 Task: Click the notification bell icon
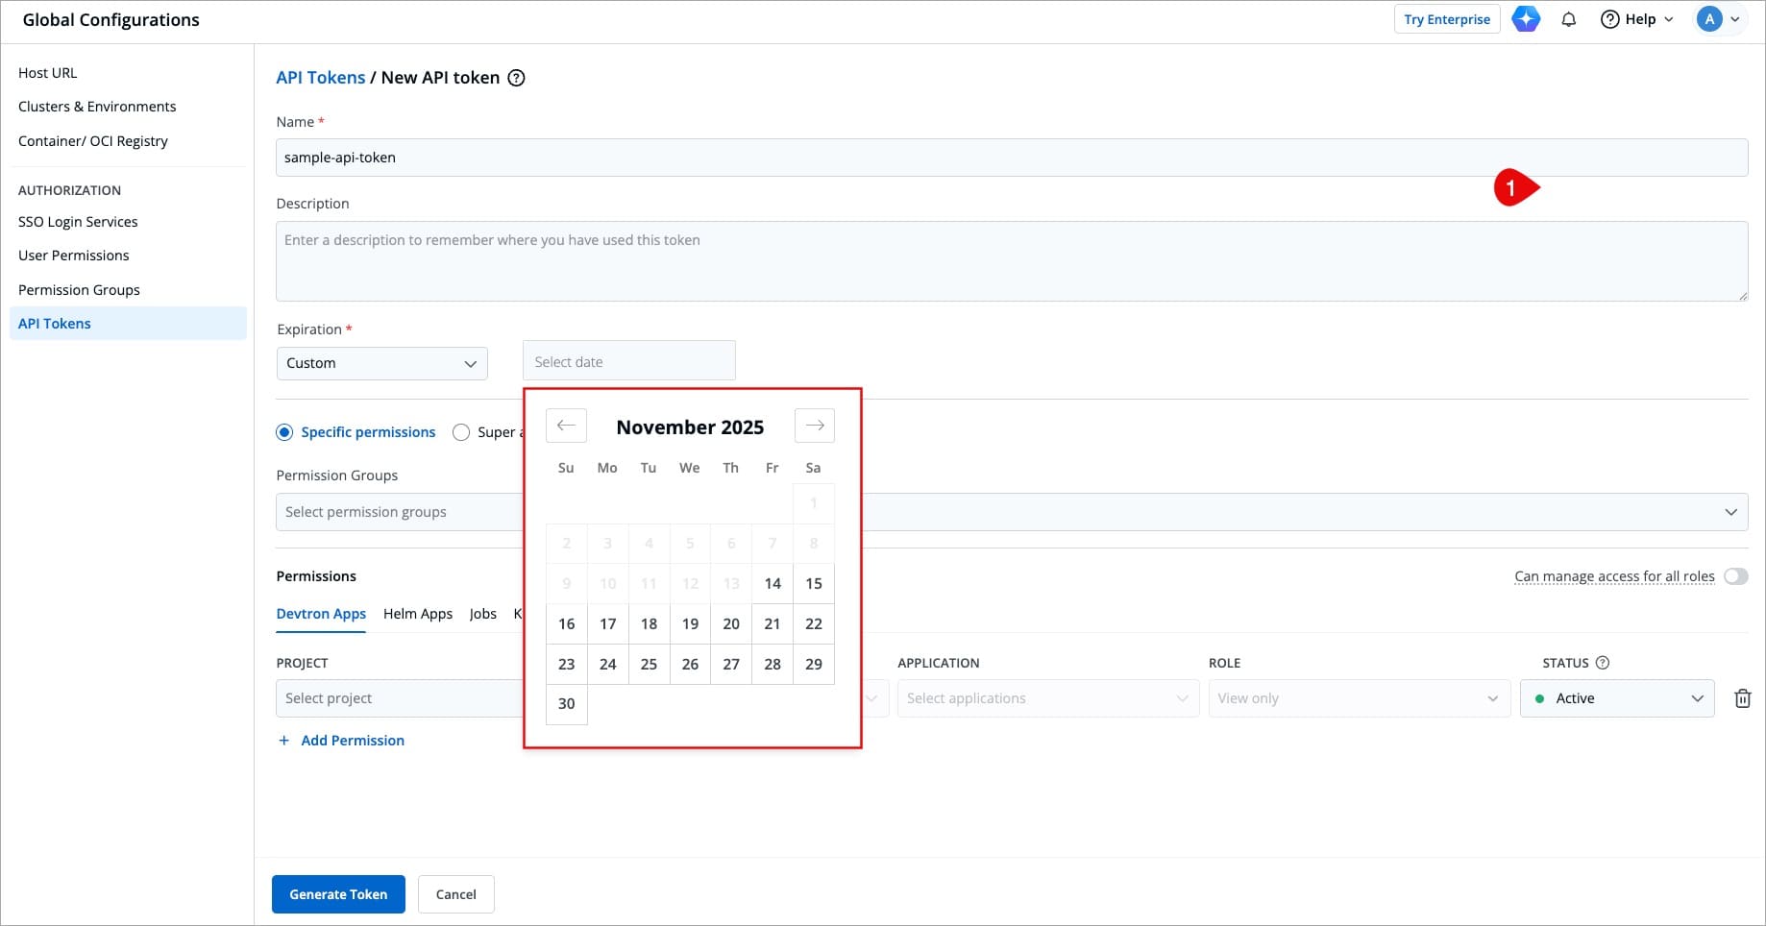[1568, 19]
